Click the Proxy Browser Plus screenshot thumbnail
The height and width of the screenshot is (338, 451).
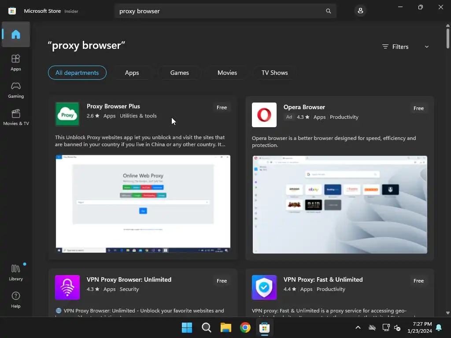click(x=143, y=204)
